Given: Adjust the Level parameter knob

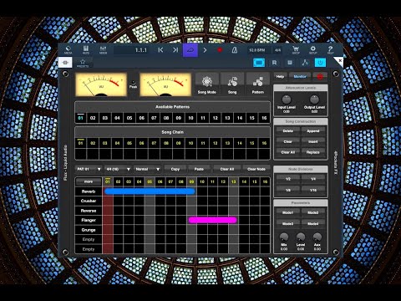Looking at the screenshot, I should (301, 237).
